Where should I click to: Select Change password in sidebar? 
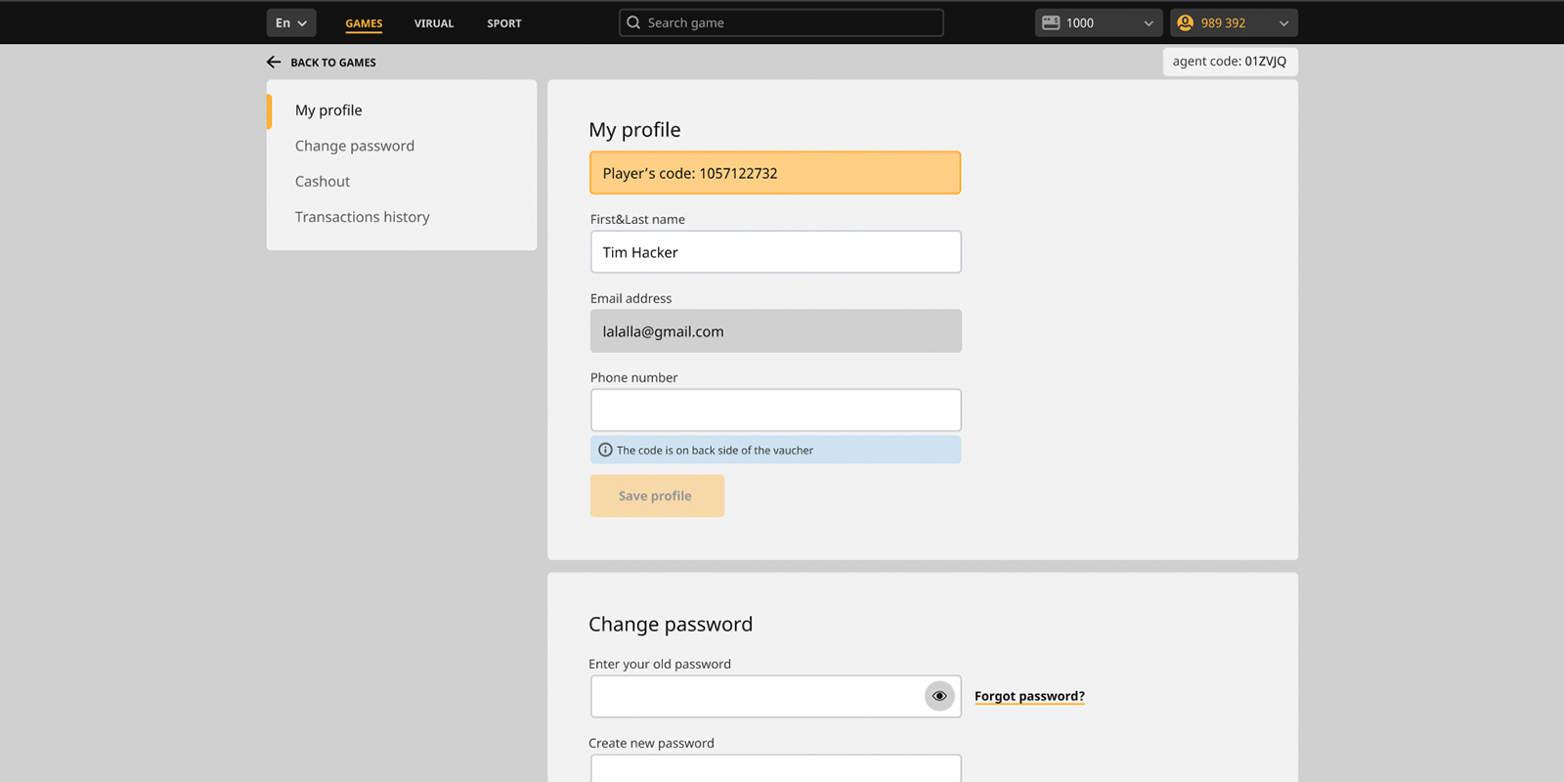pos(355,146)
